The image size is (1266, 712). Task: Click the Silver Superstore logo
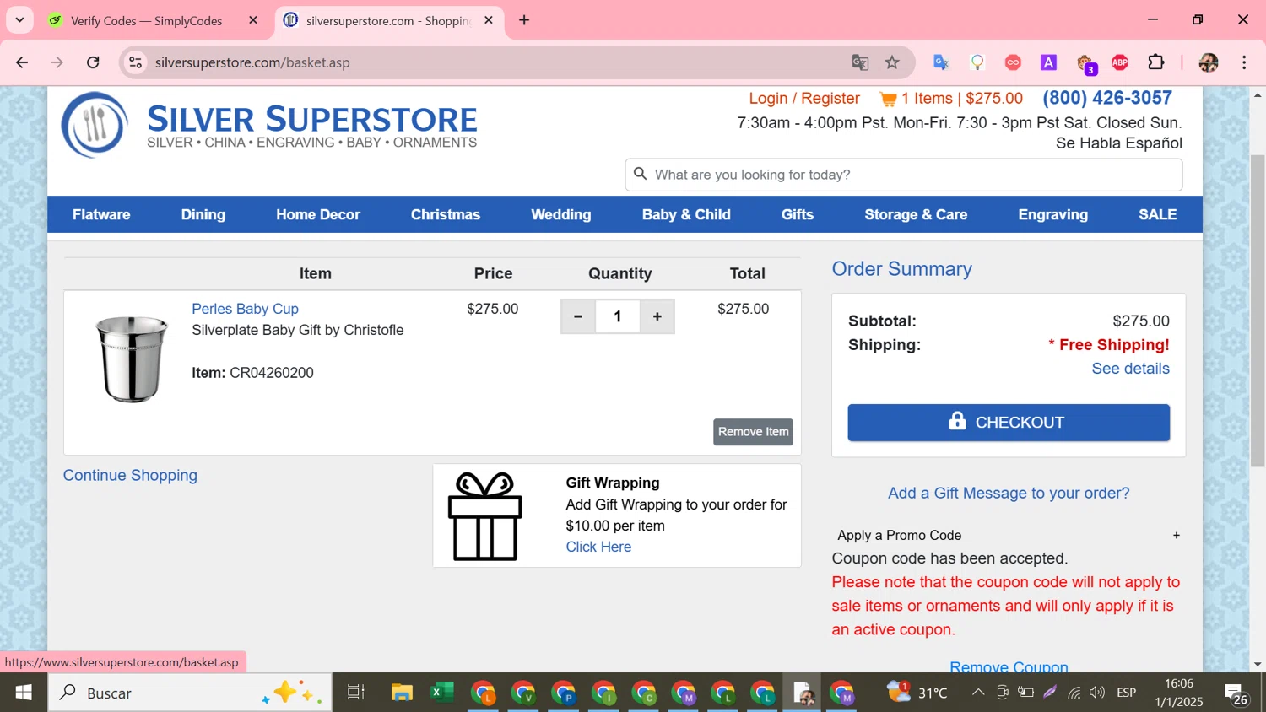(x=269, y=125)
